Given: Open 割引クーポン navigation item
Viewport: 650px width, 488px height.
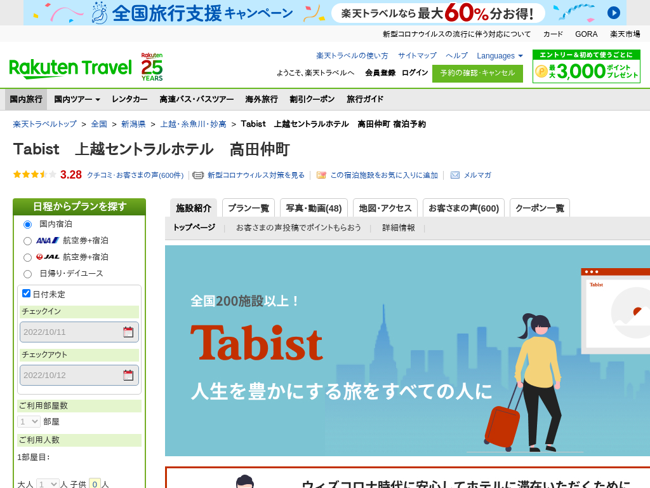Looking at the screenshot, I should (x=312, y=99).
